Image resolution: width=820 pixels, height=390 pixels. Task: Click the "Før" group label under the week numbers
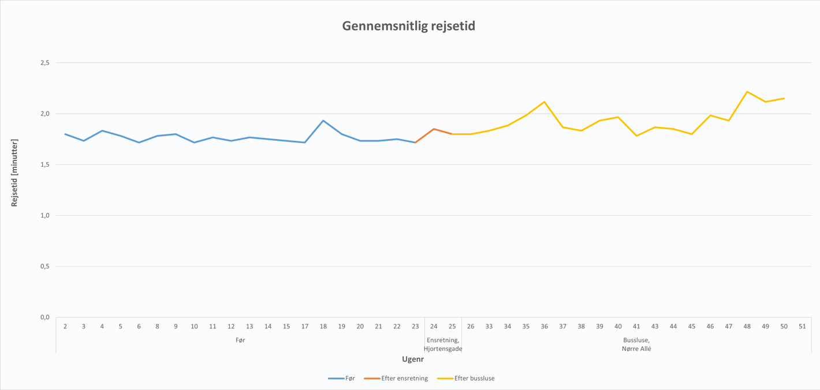pos(240,340)
